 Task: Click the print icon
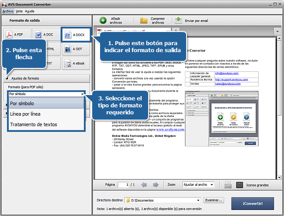(228, 185)
